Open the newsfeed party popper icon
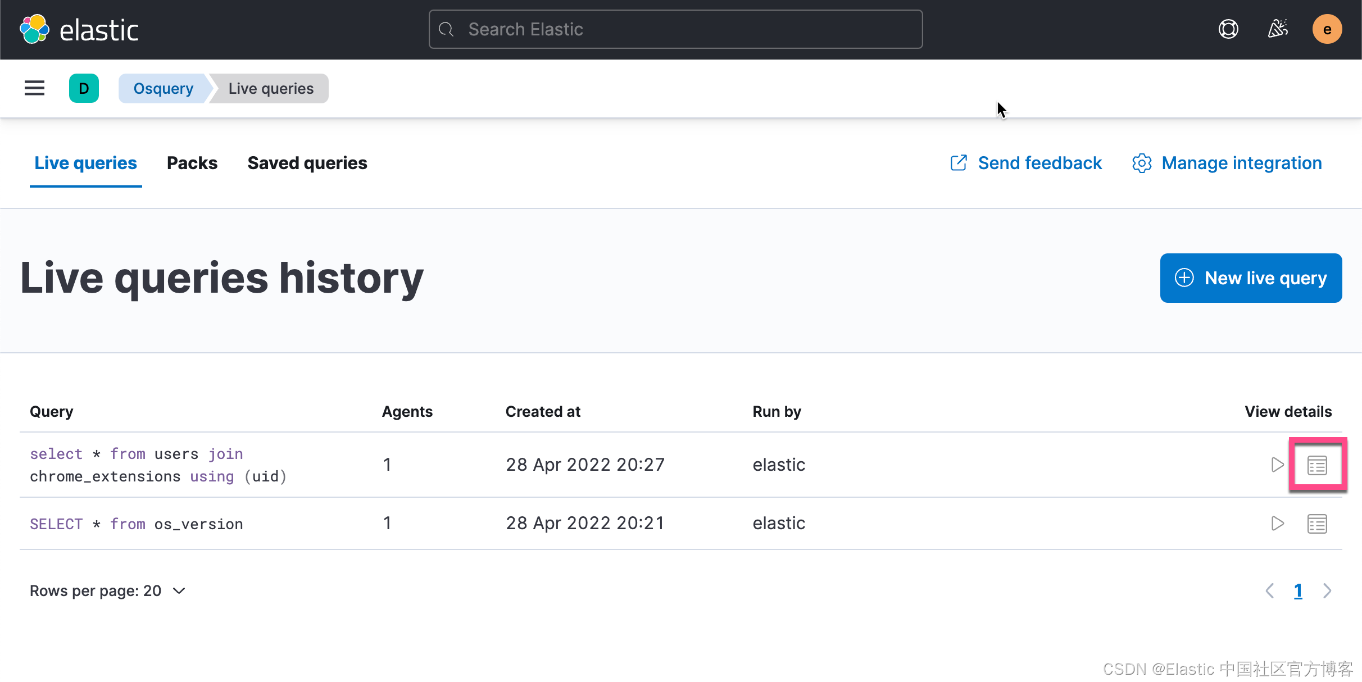1362x682 pixels. click(x=1278, y=29)
